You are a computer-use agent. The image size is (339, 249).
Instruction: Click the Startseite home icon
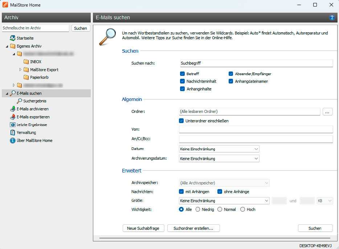[13, 38]
